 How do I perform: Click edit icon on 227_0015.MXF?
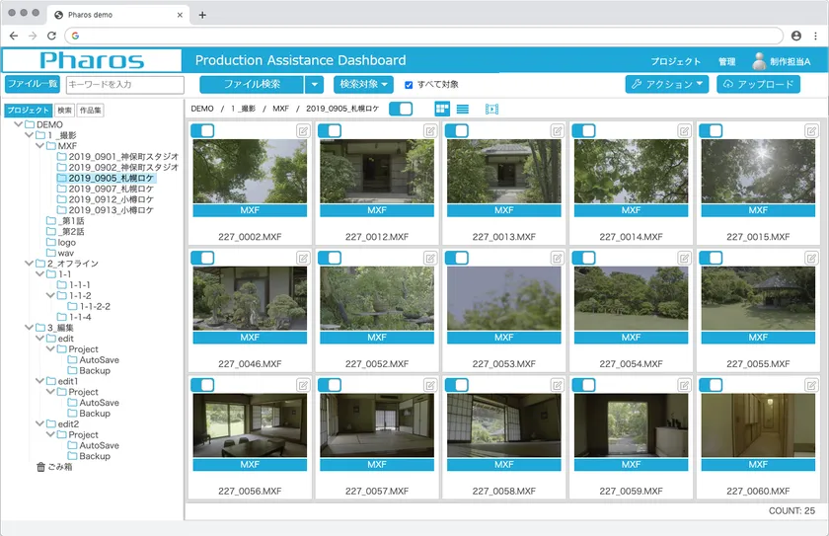(811, 131)
